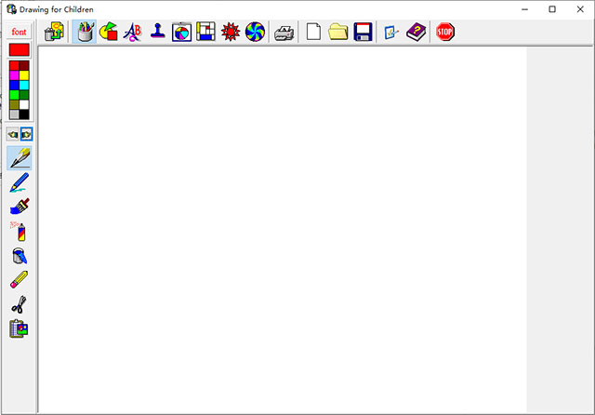Viewport: 595px width, 415px height.
Task: Click the right-pointing hand palette arrow
Action: tap(26, 134)
